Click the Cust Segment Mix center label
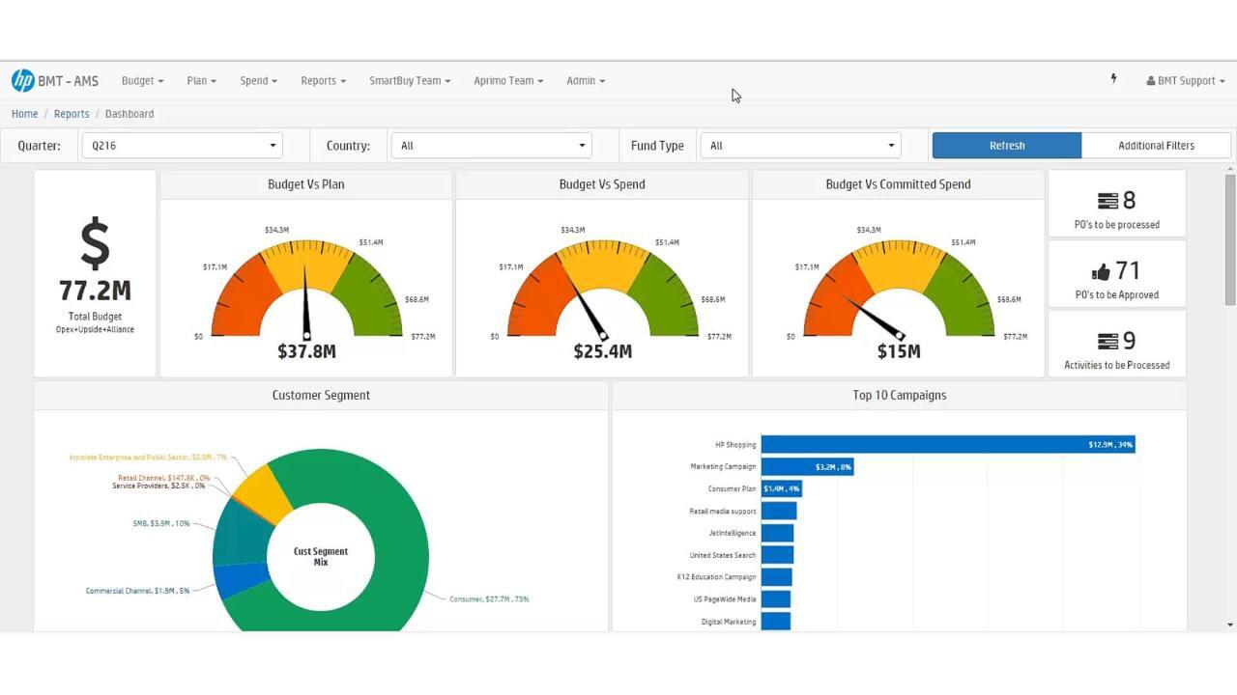The height and width of the screenshot is (695, 1237). click(321, 557)
